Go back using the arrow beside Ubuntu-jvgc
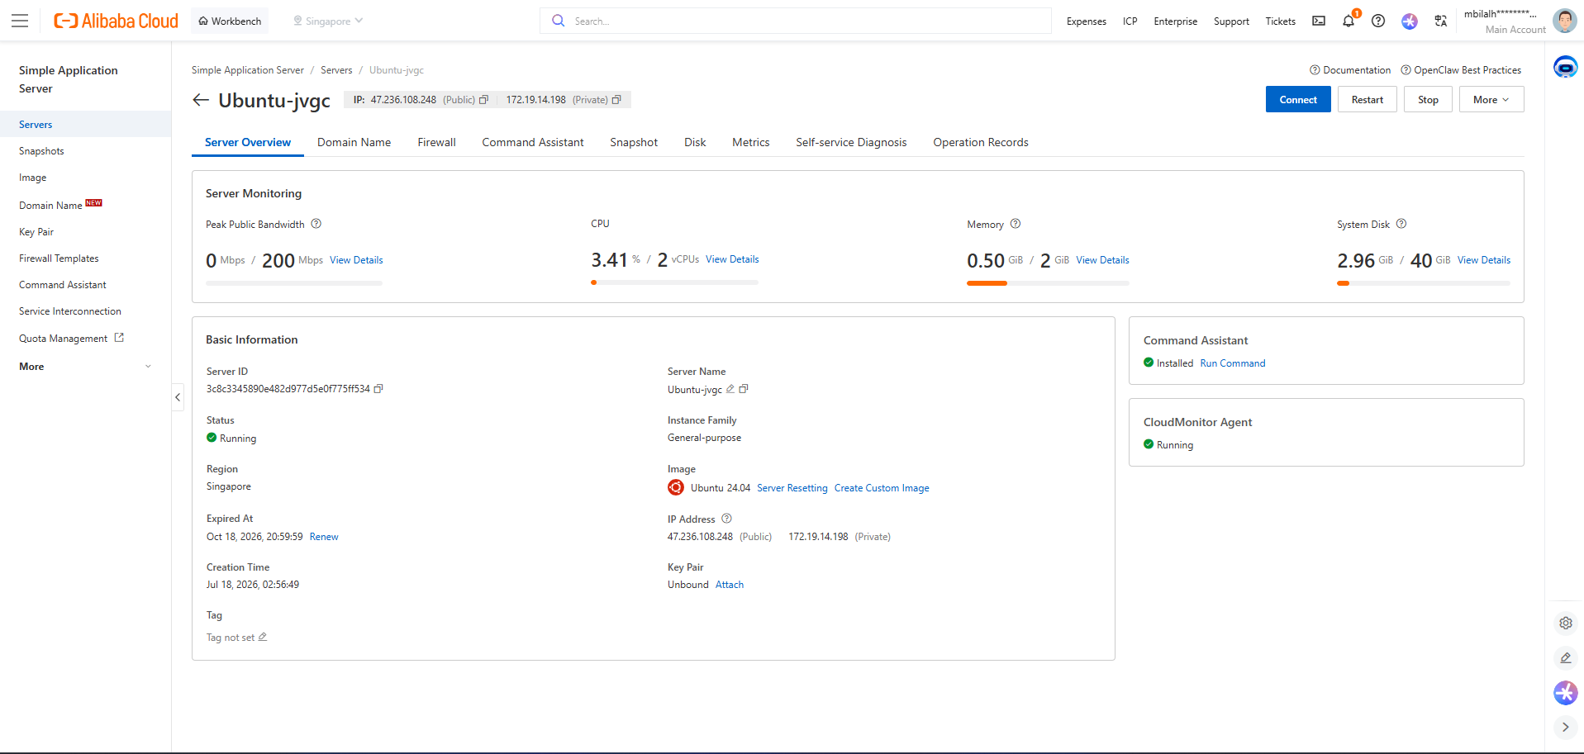 click(x=201, y=100)
